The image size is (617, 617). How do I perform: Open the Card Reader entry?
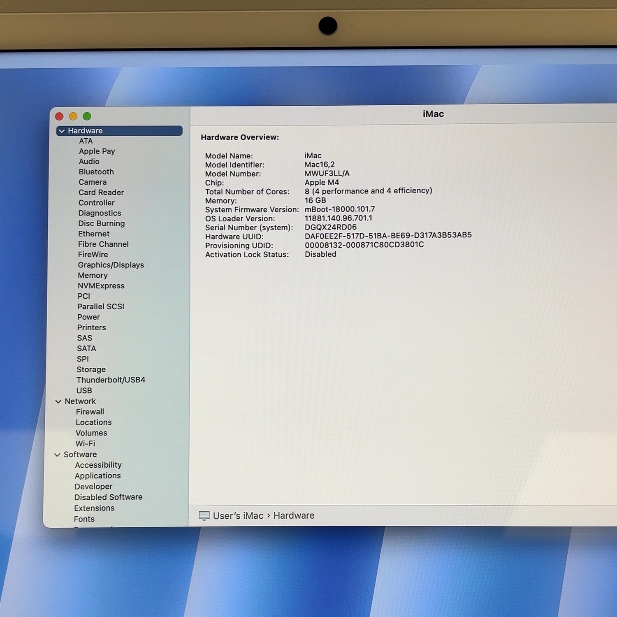(x=101, y=193)
